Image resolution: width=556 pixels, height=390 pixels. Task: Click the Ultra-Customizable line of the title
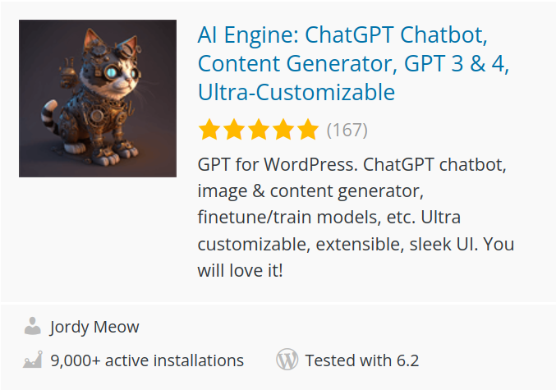[x=296, y=91]
